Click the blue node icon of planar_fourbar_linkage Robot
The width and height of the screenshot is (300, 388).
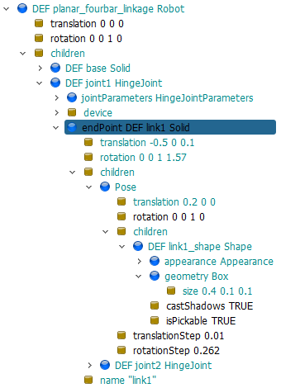[x=22, y=8]
